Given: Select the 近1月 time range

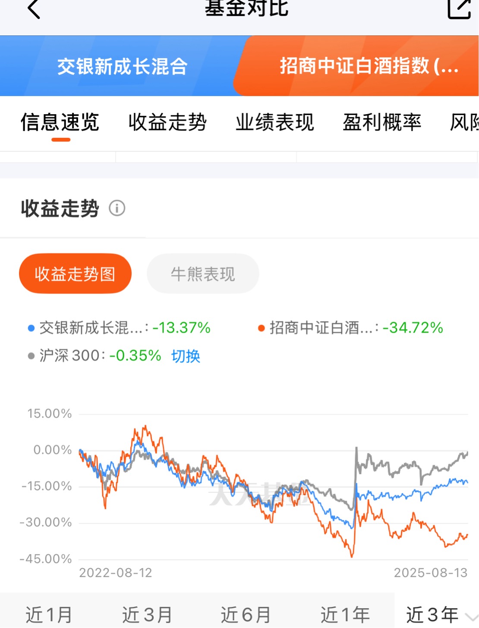Looking at the screenshot, I should click(49, 615).
